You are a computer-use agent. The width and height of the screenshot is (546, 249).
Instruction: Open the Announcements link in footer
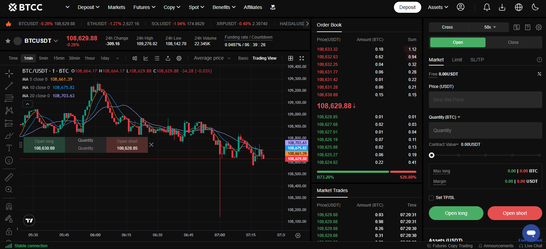pos(496,246)
